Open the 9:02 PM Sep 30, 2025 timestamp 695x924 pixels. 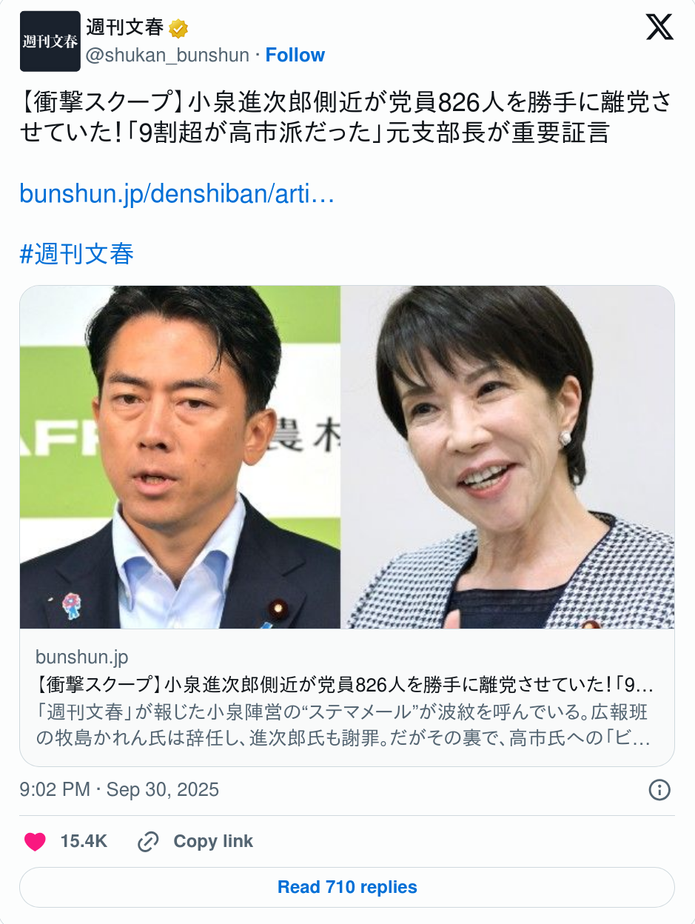119,789
